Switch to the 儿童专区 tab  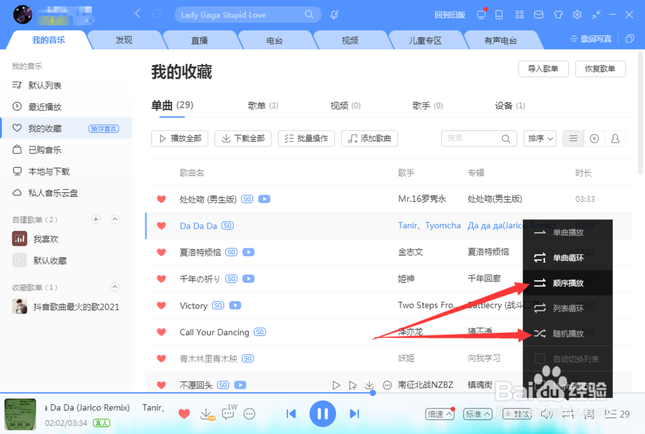pyautogui.click(x=425, y=41)
